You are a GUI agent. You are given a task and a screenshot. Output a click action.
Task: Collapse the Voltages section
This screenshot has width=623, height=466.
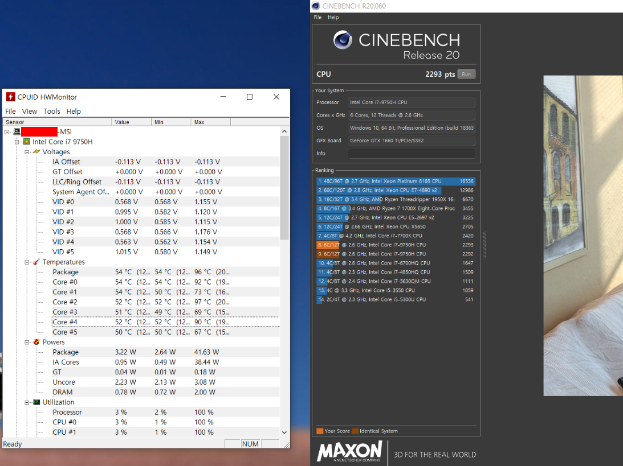pos(27,152)
